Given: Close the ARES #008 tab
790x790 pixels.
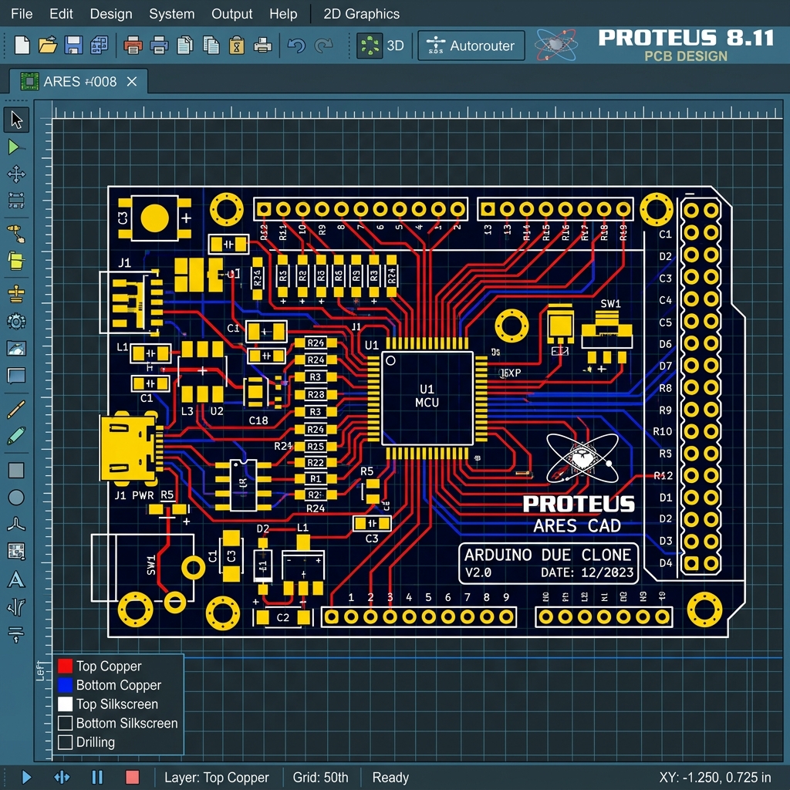Looking at the screenshot, I should [x=131, y=82].
